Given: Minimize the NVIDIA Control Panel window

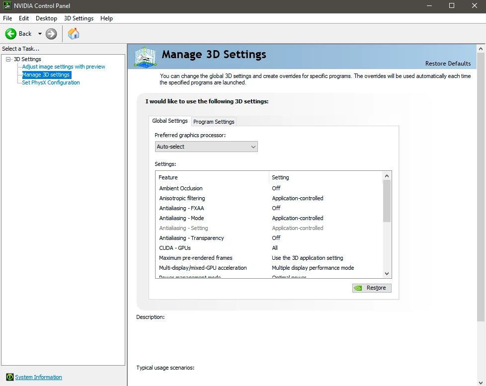Looking at the screenshot, I should (429, 5).
